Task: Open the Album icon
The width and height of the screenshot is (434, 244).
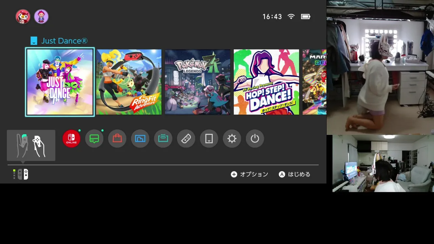Action: click(x=140, y=139)
